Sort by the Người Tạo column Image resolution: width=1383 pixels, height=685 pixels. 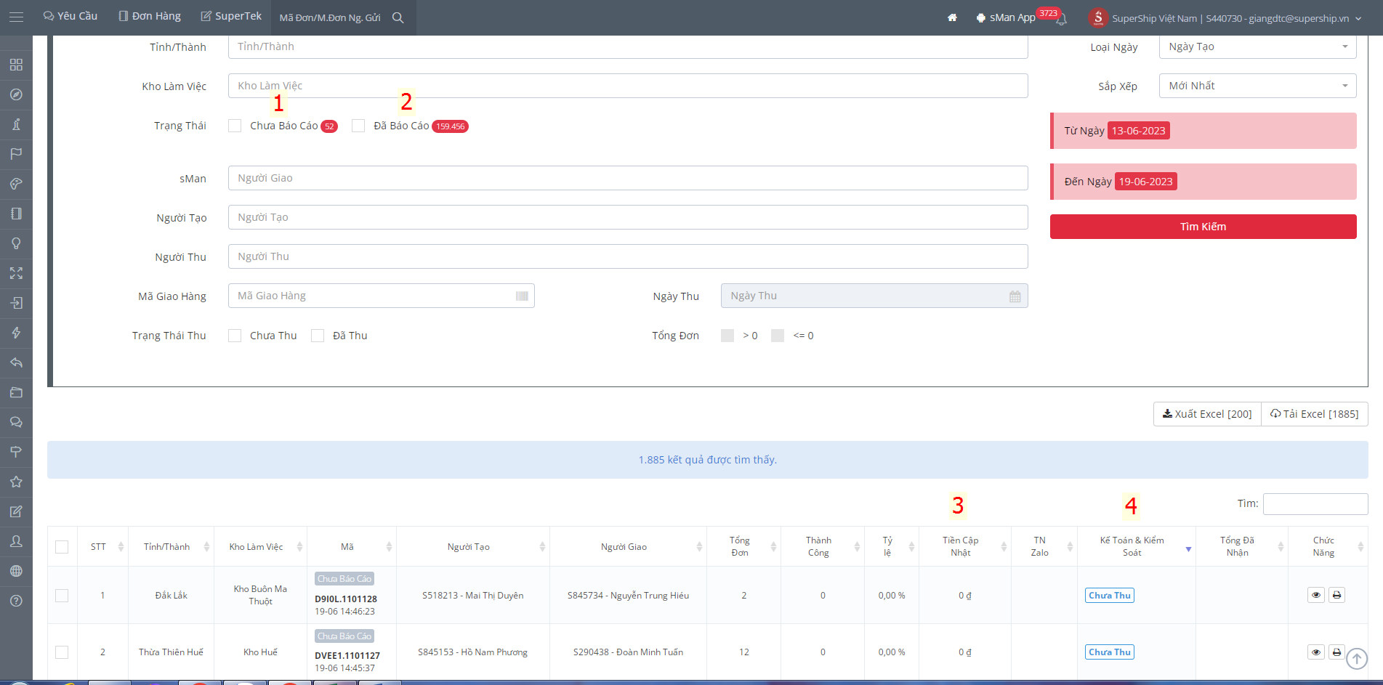coord(472,547)
